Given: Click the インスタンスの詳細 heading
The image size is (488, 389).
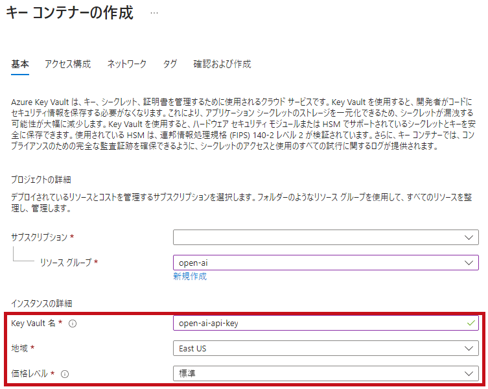Looking at the screenshot, I should pyautogui.click(x=41, y=303).
